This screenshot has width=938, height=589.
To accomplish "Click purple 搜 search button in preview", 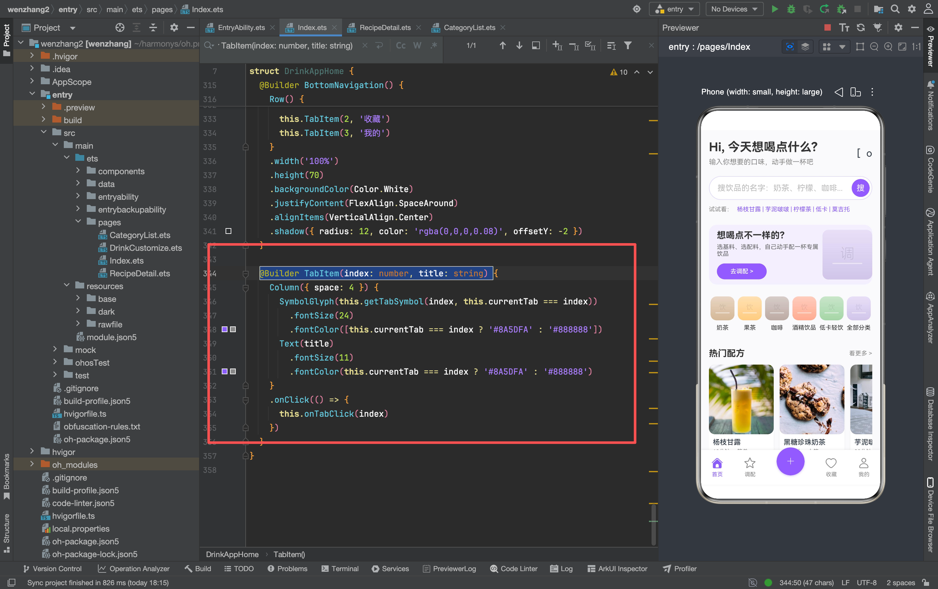I will 860,188.
